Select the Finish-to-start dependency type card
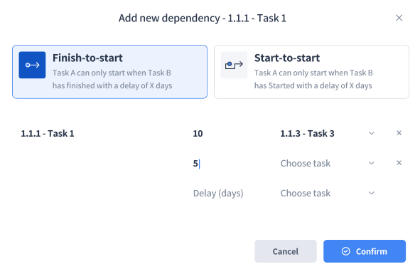420x269 pixels. (110, 72)
